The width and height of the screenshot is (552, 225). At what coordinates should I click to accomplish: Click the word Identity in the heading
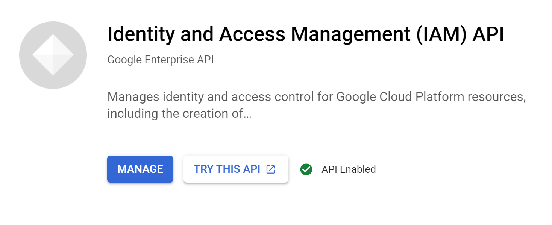[x=141, y=34]
